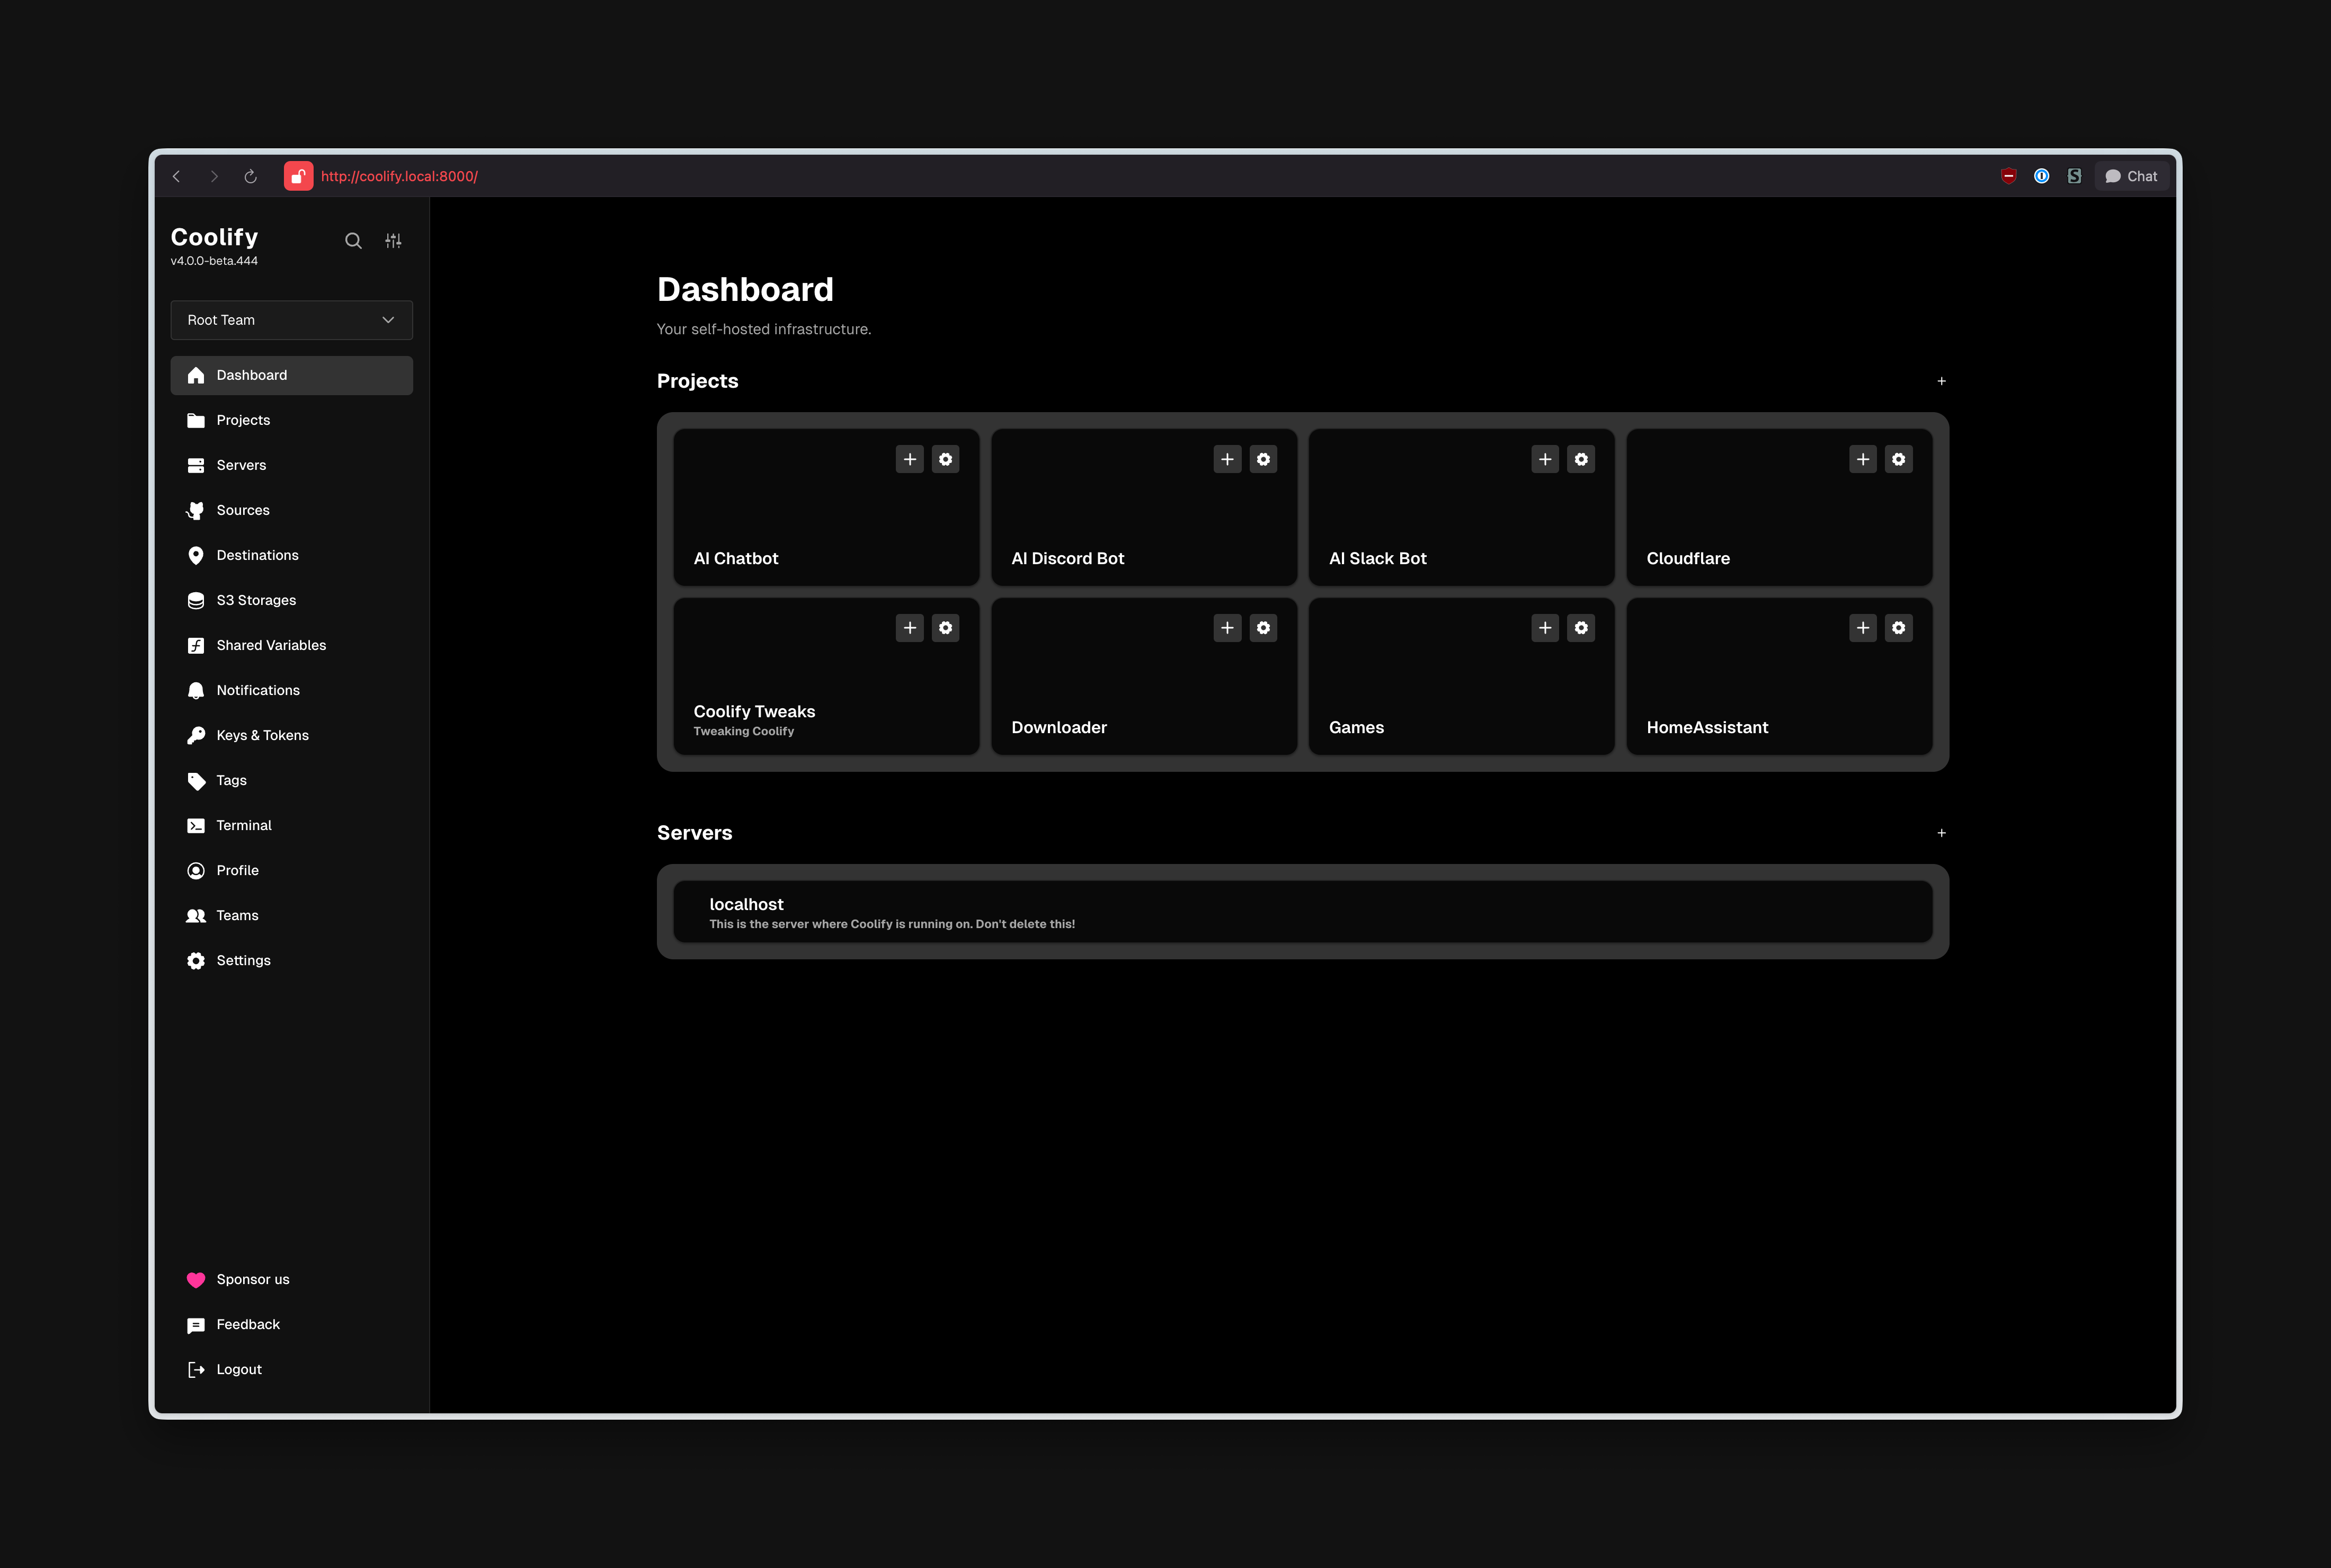
Task: Open Sources from the sidebar
Action: point(242,510)
